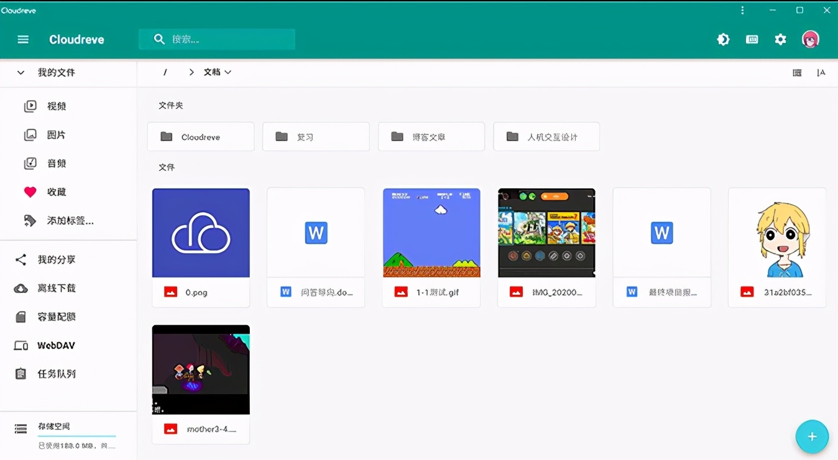The height and width of the screenshot is (460, 838).
Task: Switch file list view mode icon
Action: click(x=797, y=73)
